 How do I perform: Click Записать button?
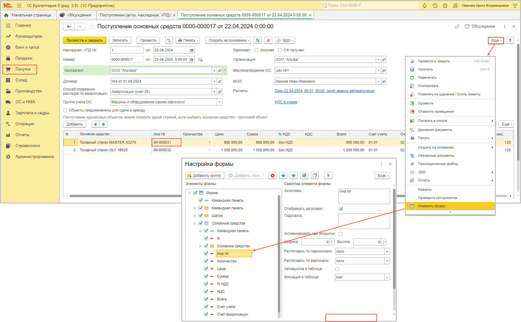pos(120,40)
